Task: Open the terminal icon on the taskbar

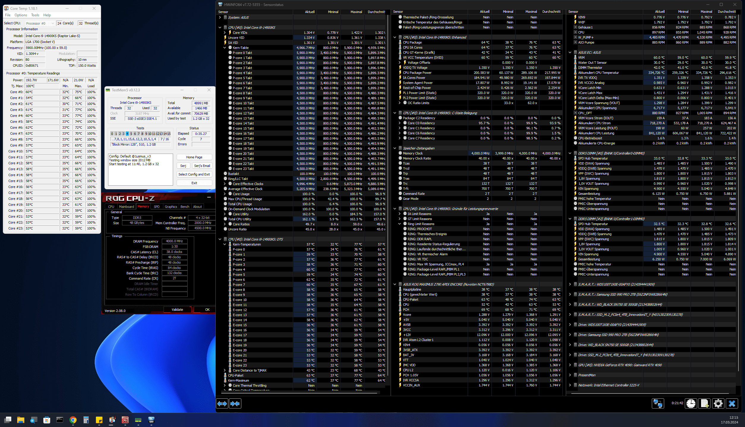Action: (x=60, y=420)
